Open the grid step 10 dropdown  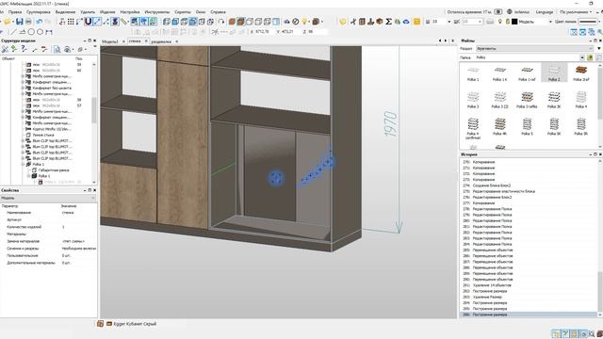click(x=448, y=22)
